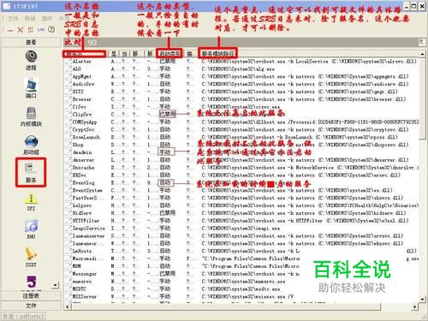
Task: Select the Alerter service row
Action: [241, 62]
